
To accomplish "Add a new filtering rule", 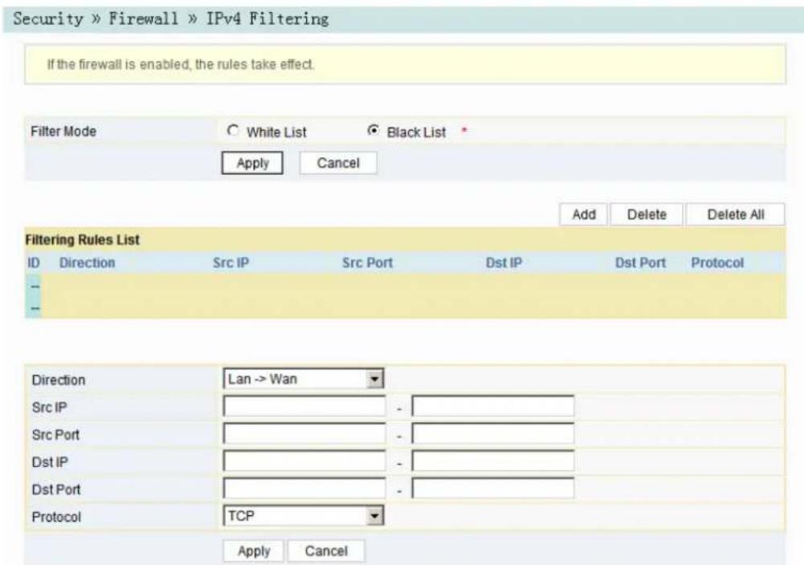I will coord(583,214).
